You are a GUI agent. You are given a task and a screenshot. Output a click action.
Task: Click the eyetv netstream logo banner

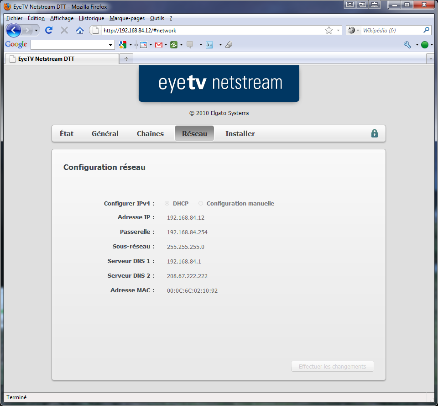tap(219, 83)
